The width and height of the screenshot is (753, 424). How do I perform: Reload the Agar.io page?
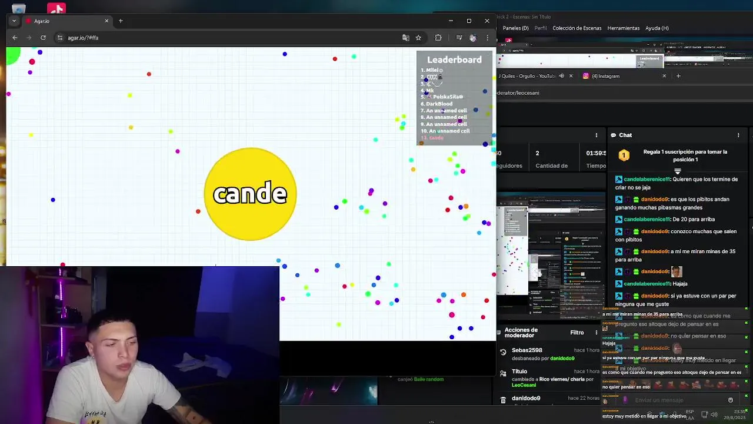click(x=43, y=38)
